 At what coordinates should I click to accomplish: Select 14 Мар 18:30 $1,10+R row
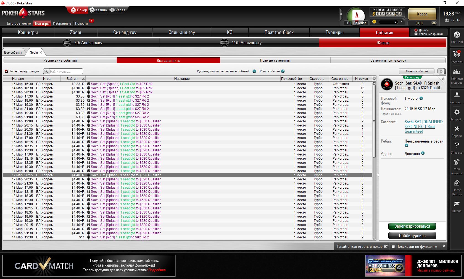click(x=188, y=88)
